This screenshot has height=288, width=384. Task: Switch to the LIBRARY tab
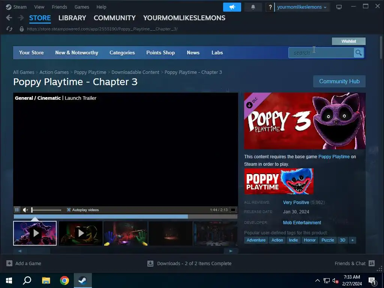(x=72, y=18)
